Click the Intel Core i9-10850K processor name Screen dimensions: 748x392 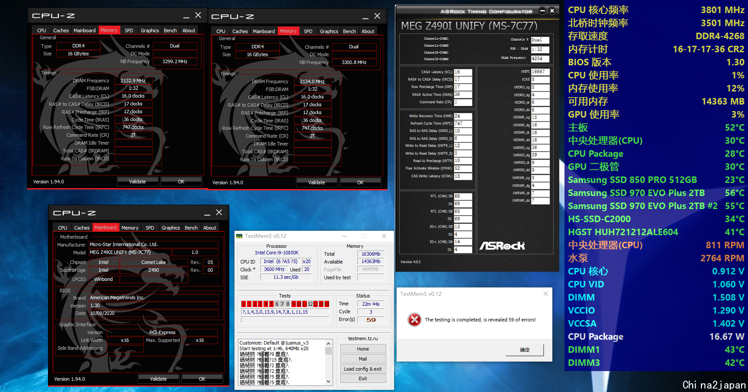click(x=277, y=253)
